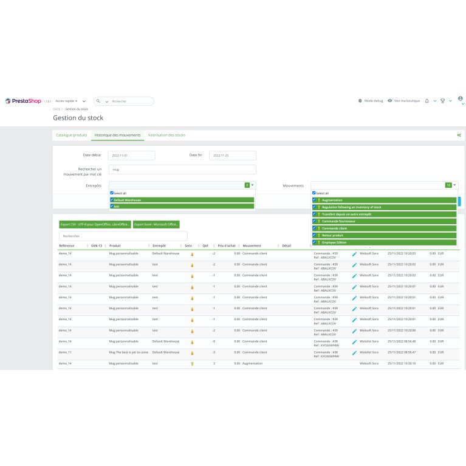Switch to Catalogue produits tab
Viewport: 466px width, 466px height.
point(71,135)
